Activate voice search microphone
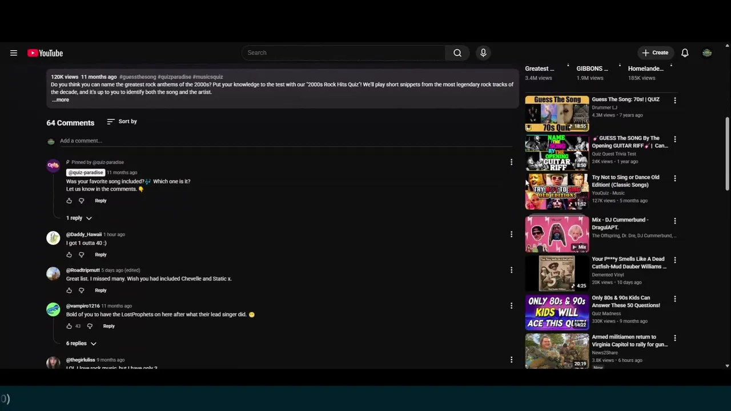Image resolution: width=731 pixels, height=411 pixels. (483, 53)
